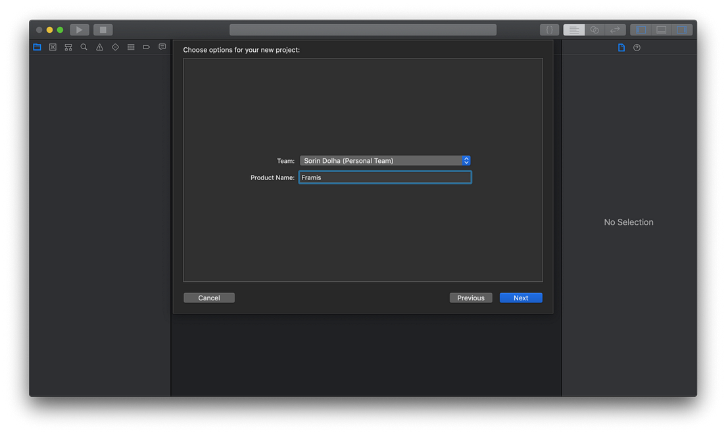
Task: Open the Find navigator
Action: coord(84,47)
